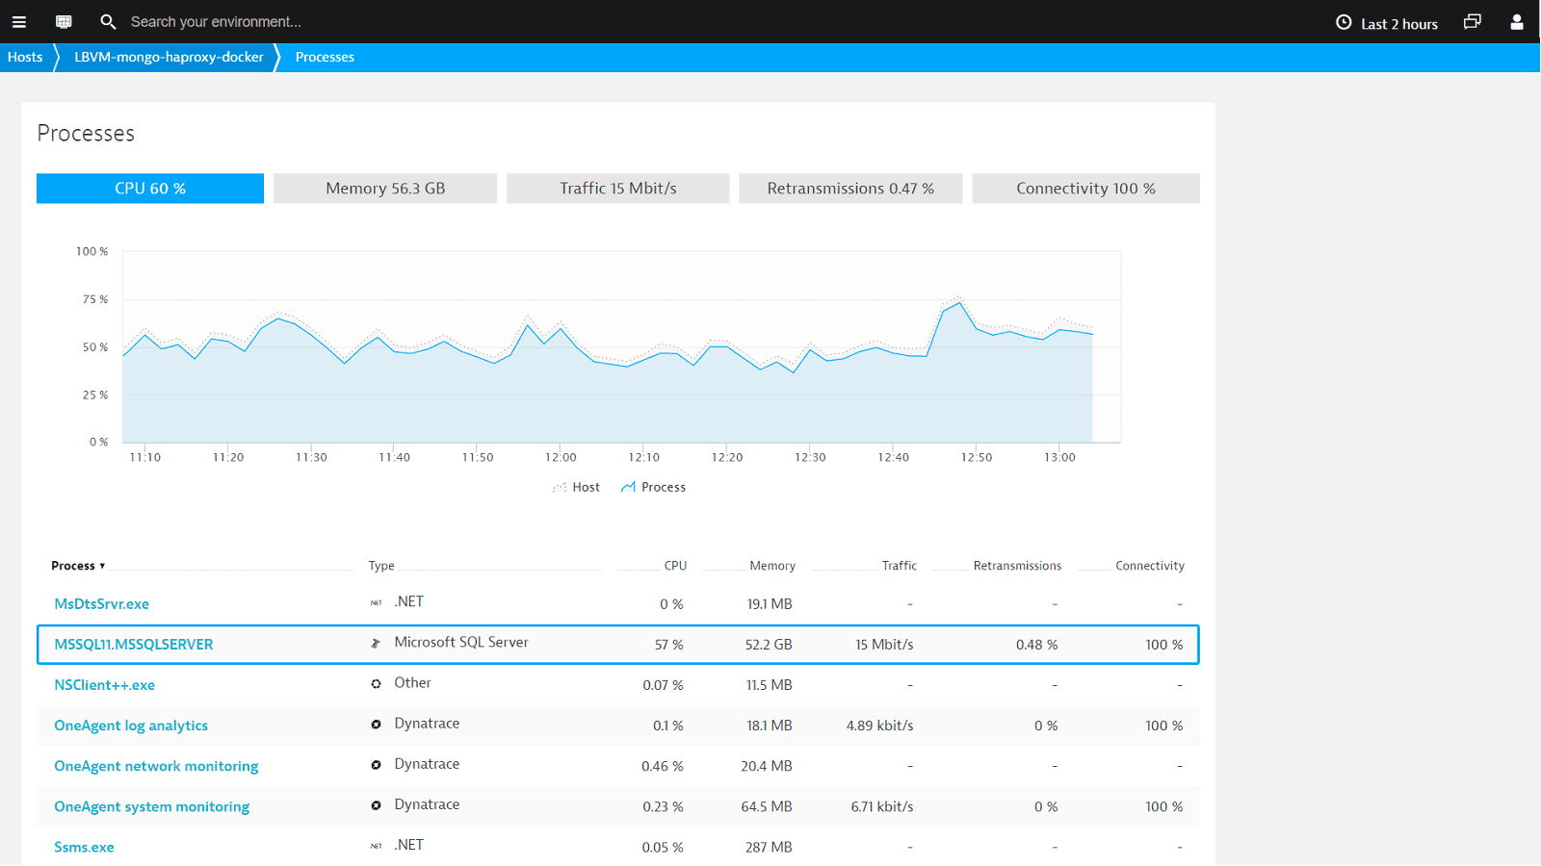Click Dynatrace icon in OneAgent log analytics row
The image size is (1541, 866).
[376, 724]
